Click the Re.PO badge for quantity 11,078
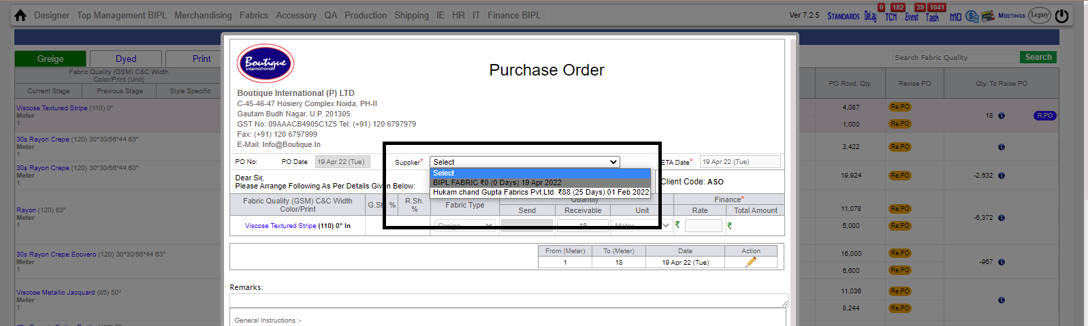This screenshot has height=326, width=1088. pyautogui.click(x=899, y=209)
